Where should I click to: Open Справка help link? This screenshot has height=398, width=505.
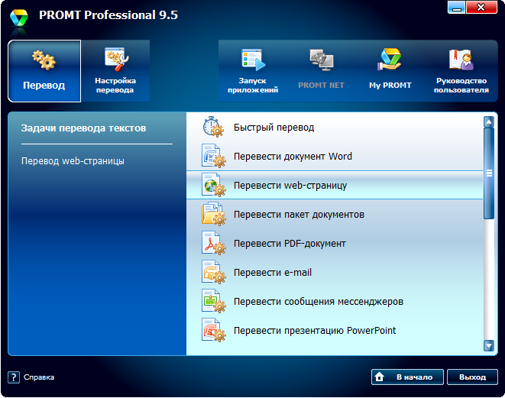[39, 377]
